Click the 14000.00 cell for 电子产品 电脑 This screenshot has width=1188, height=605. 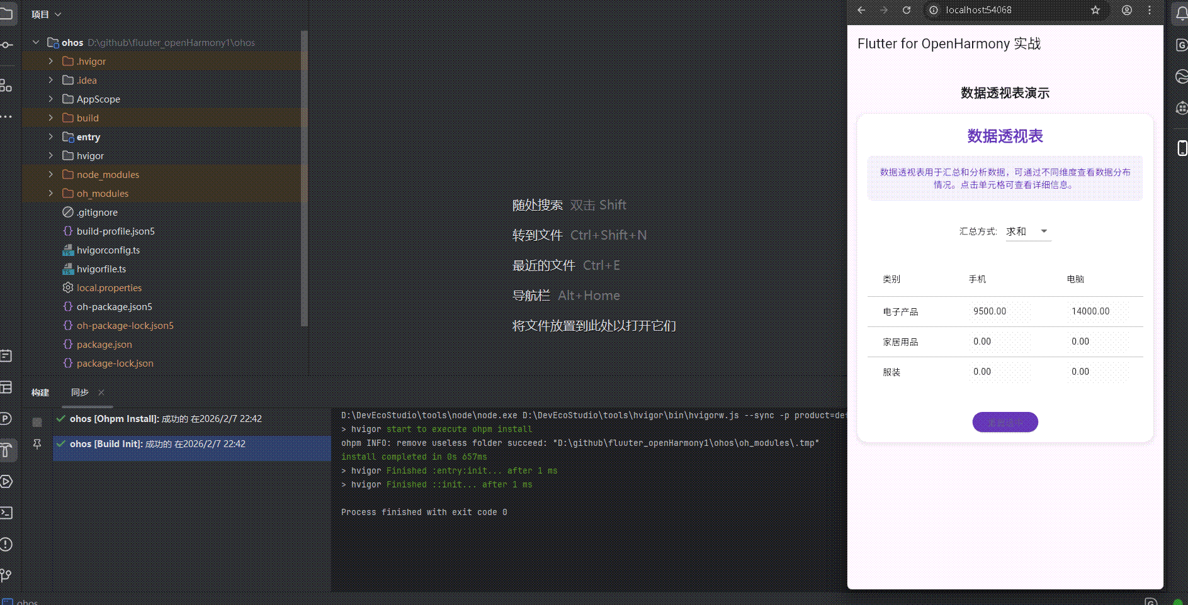(x=1099, y=311)
